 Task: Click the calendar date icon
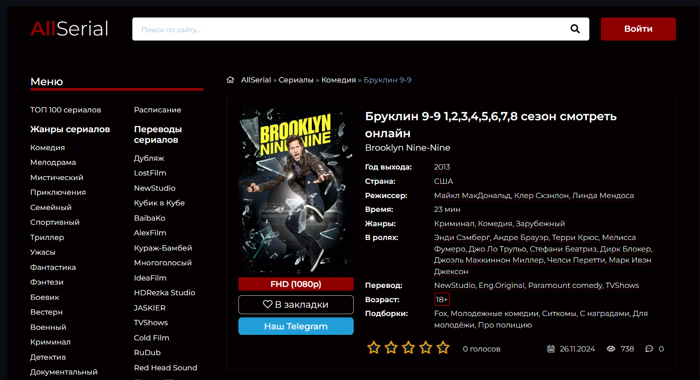(x=551, y=349)
